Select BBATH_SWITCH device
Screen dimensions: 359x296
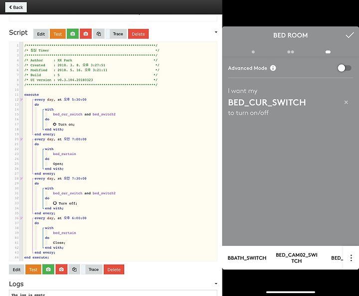pos(247,258)
